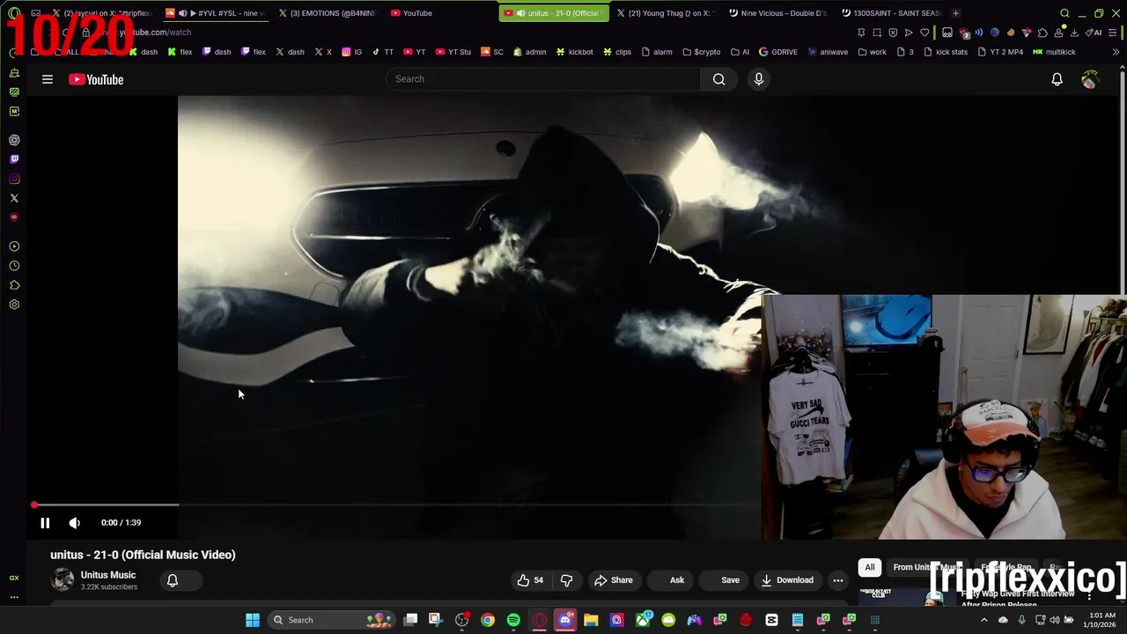Open the Windows Start menu

[x=253, y=620]
